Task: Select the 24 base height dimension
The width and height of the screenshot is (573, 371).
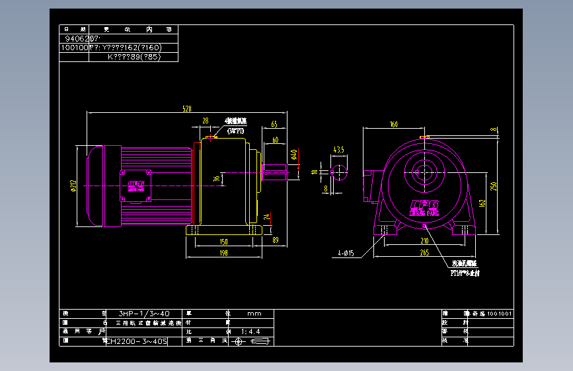Action: click(267, 217)
